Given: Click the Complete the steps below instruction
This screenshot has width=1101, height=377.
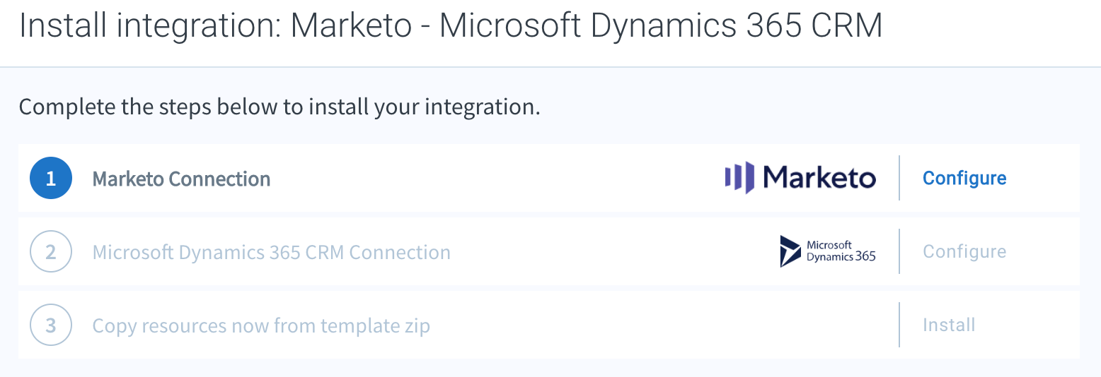Looking at the screenshot, I should [279, 108].
